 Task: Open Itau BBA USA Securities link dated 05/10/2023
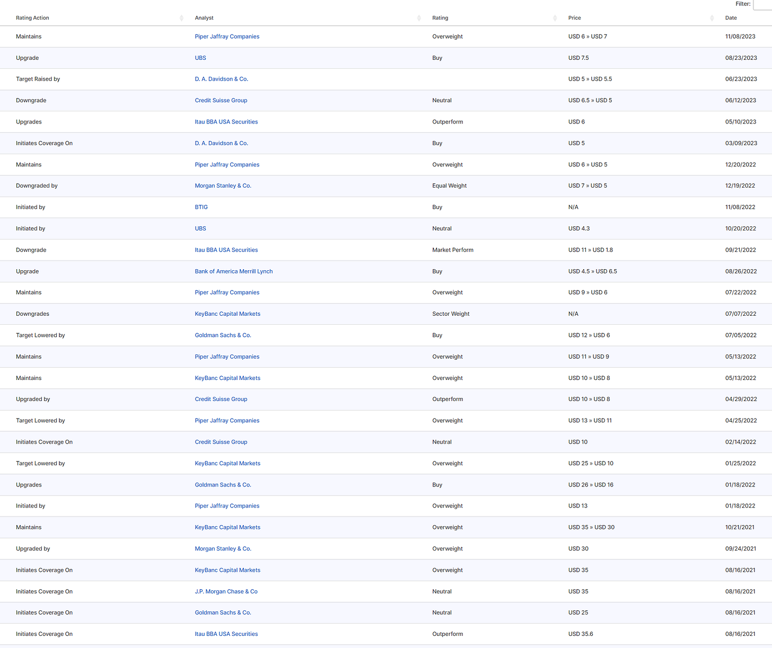coord(226,122)
